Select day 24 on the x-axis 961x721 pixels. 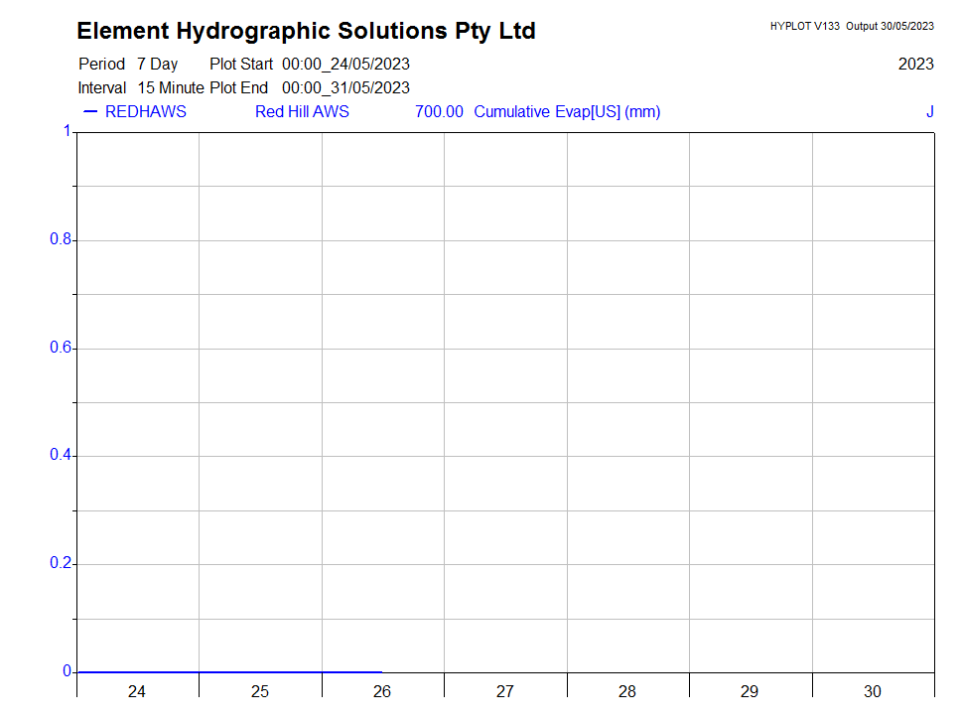[x=137, y=691]
